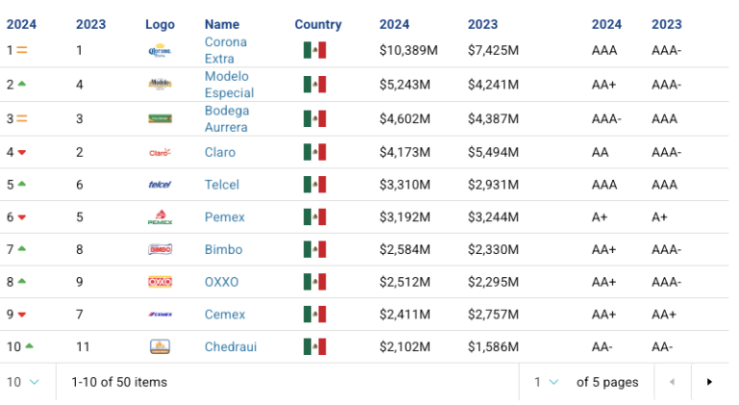The image size is (739, 405).
Task: Open the Chedraui brand link
Action: (x=231, y=347)
